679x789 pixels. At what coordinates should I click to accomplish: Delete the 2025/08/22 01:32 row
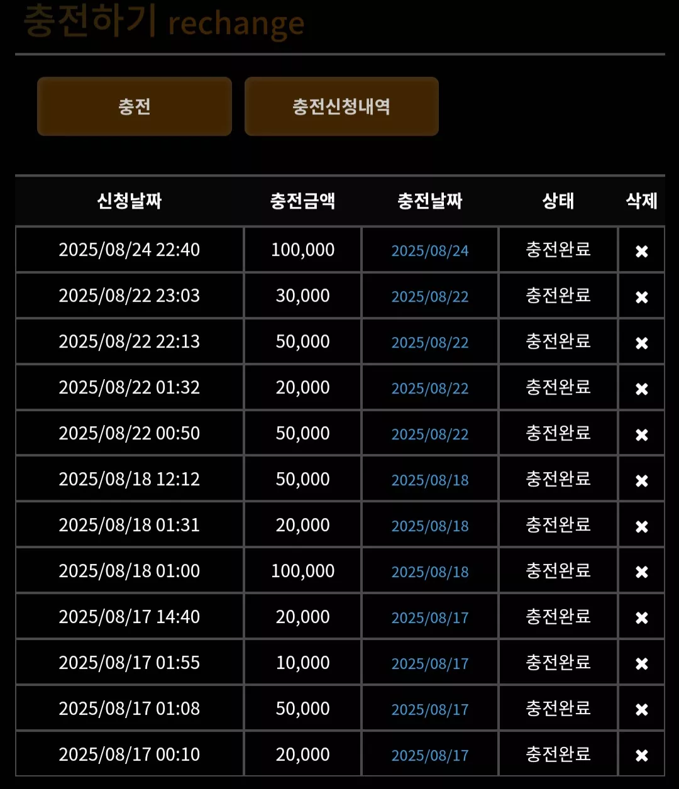641,389
